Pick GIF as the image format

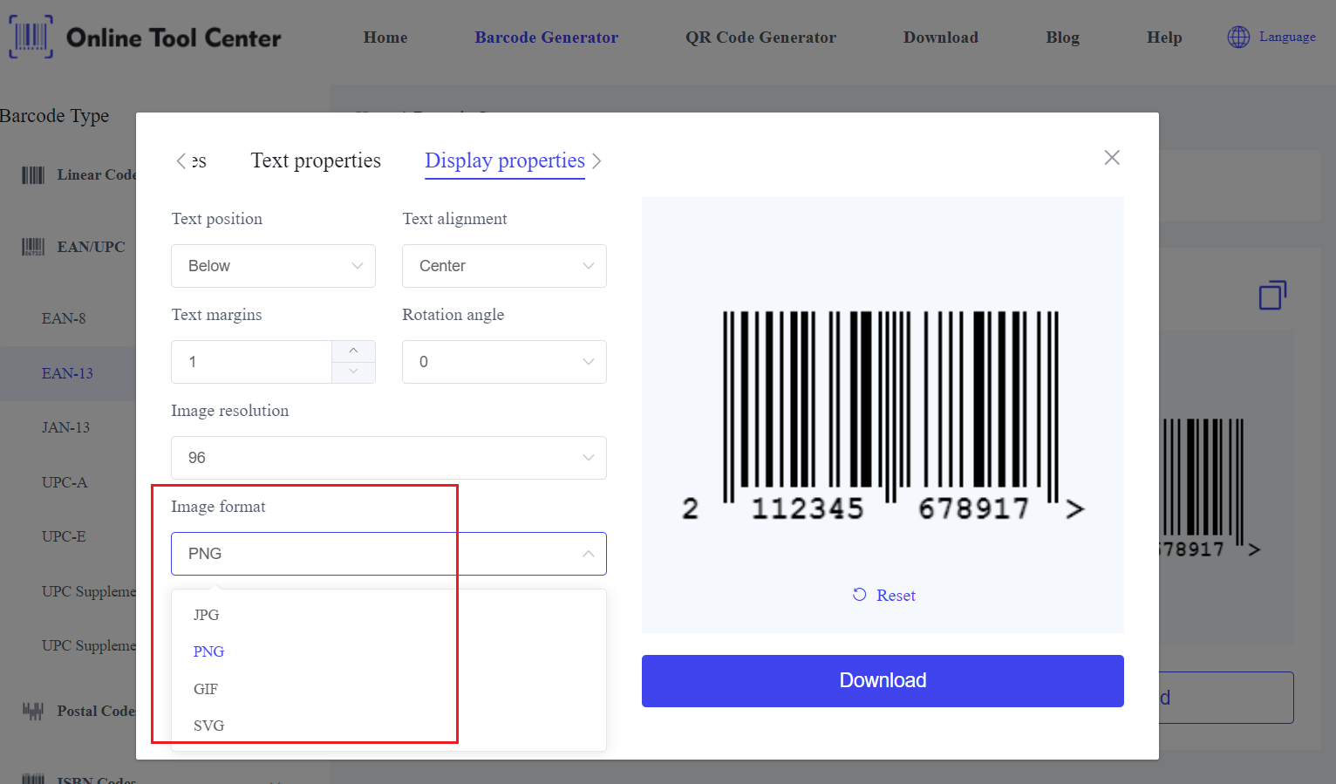(x=206, y=689)
